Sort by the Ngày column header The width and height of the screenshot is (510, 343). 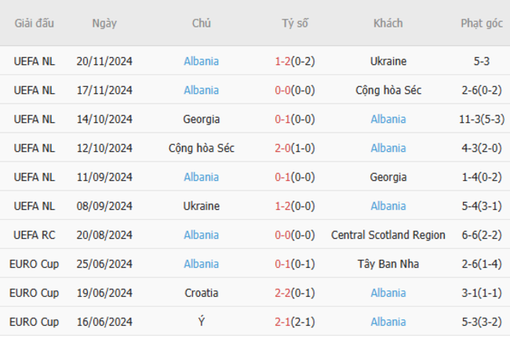click(104, 23)
